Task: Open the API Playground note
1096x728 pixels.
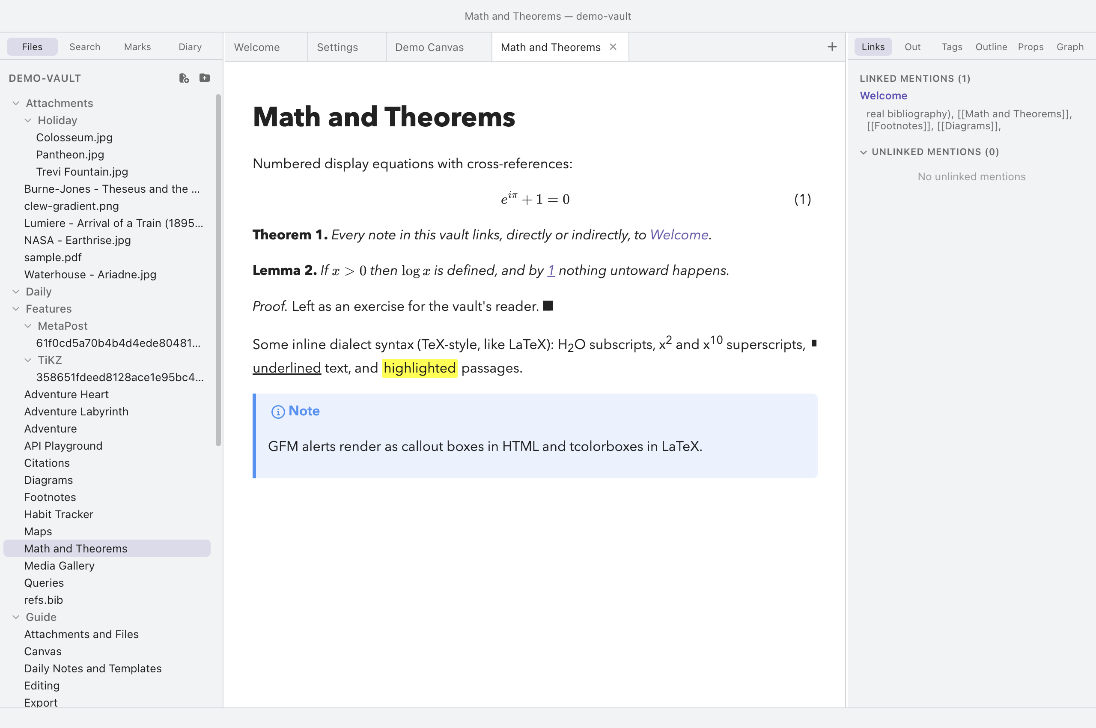Action: pos(63,446)
